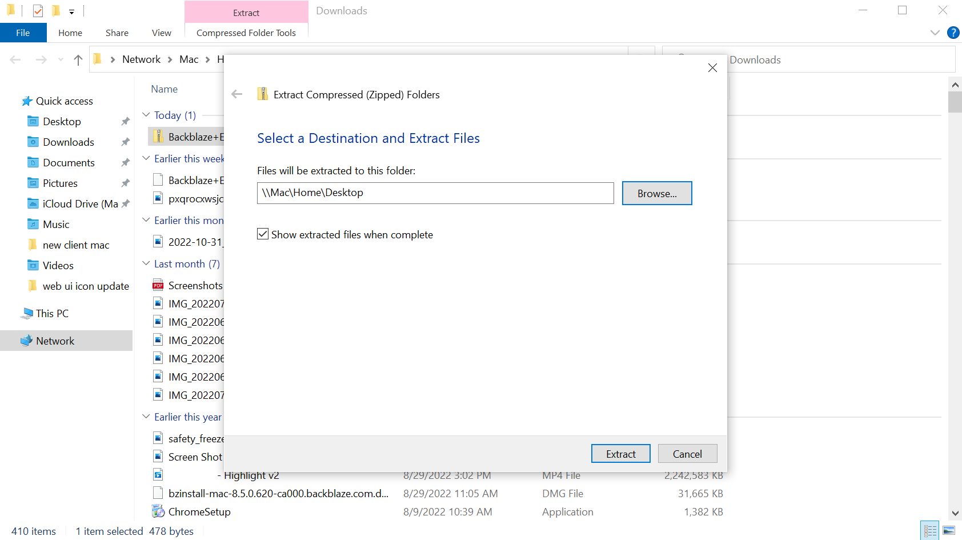Switch to the Home ribbon tab
Image resolution: width=962 pixels, height=540 pixels.
pyautogui.click(x=70, y=33)
